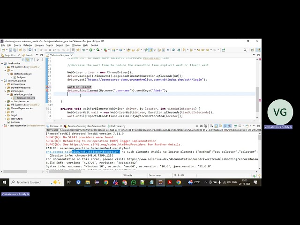
Task: Click the Back navigation yellow arrow
Action: pos(208,50)
